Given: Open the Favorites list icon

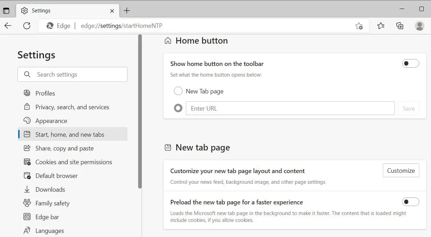Looking at the screenshot, I should pyautogui.click(x=381, y=26).
